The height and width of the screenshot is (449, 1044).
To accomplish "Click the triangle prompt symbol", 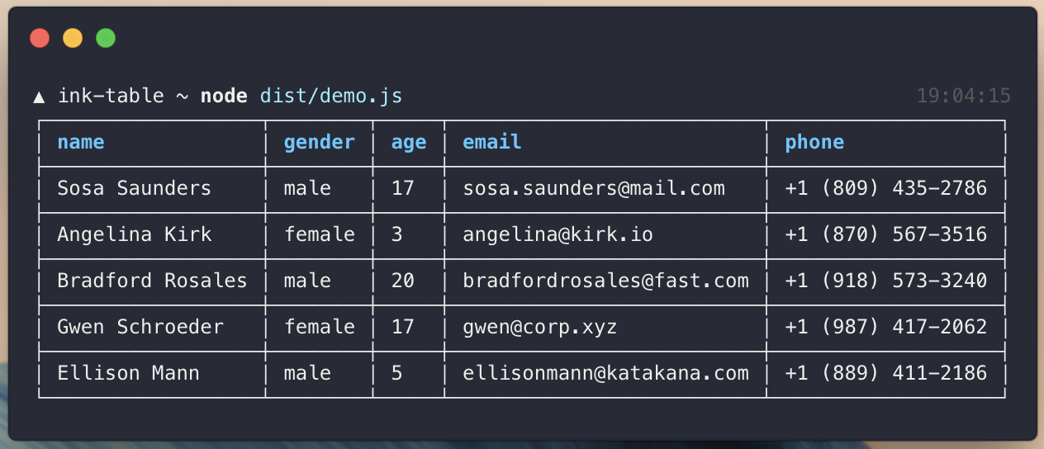I will pyautogui.click(x=39, y=97).
